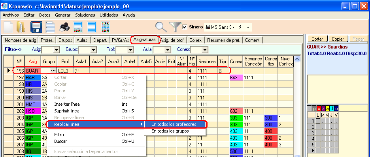Click period 6 Thursday (J) schedule cell
This screenshot has height=157, width=370.
[x=332, y=151]
